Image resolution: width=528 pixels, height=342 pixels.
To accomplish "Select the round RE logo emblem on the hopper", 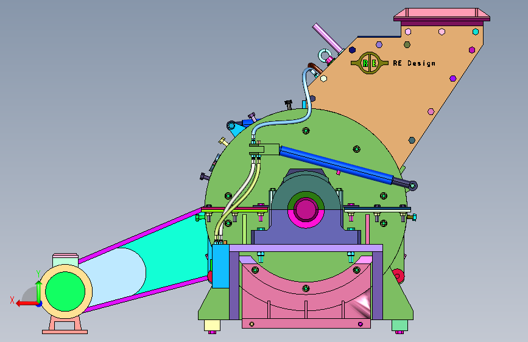I will click(x=370, y=63).
